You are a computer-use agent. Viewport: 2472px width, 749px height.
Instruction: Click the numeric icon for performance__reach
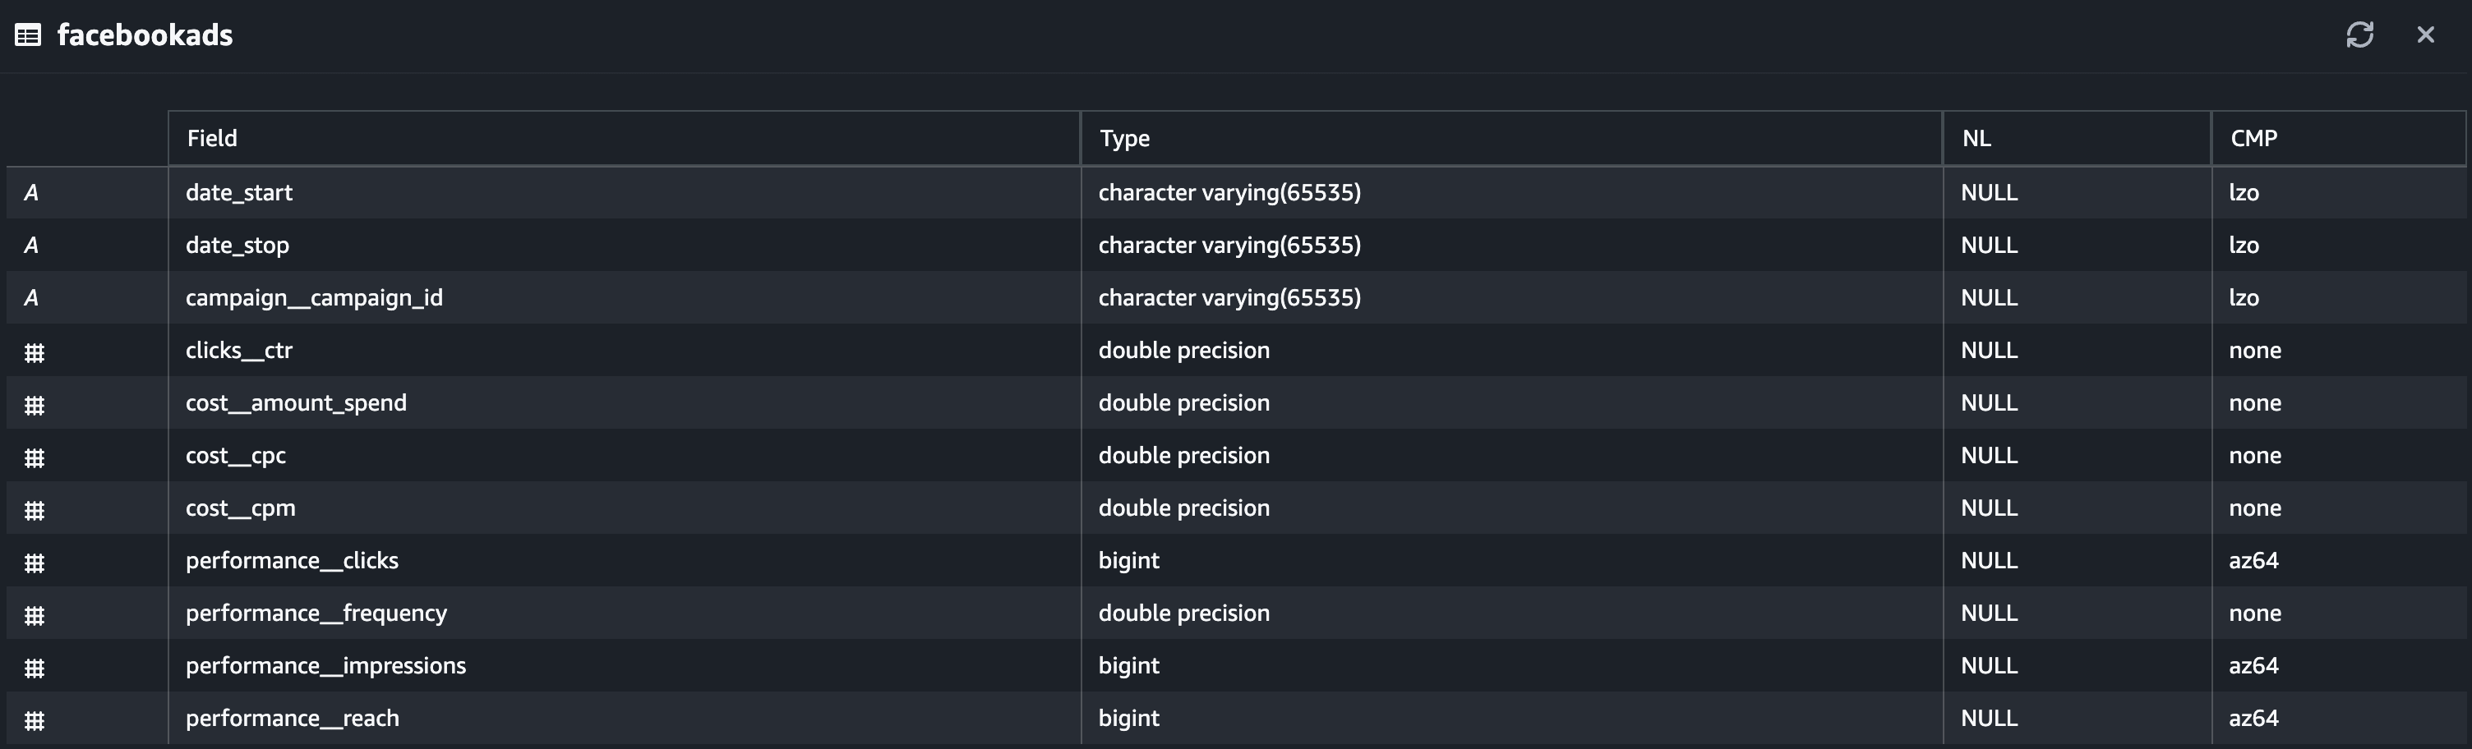click(35, 721)
